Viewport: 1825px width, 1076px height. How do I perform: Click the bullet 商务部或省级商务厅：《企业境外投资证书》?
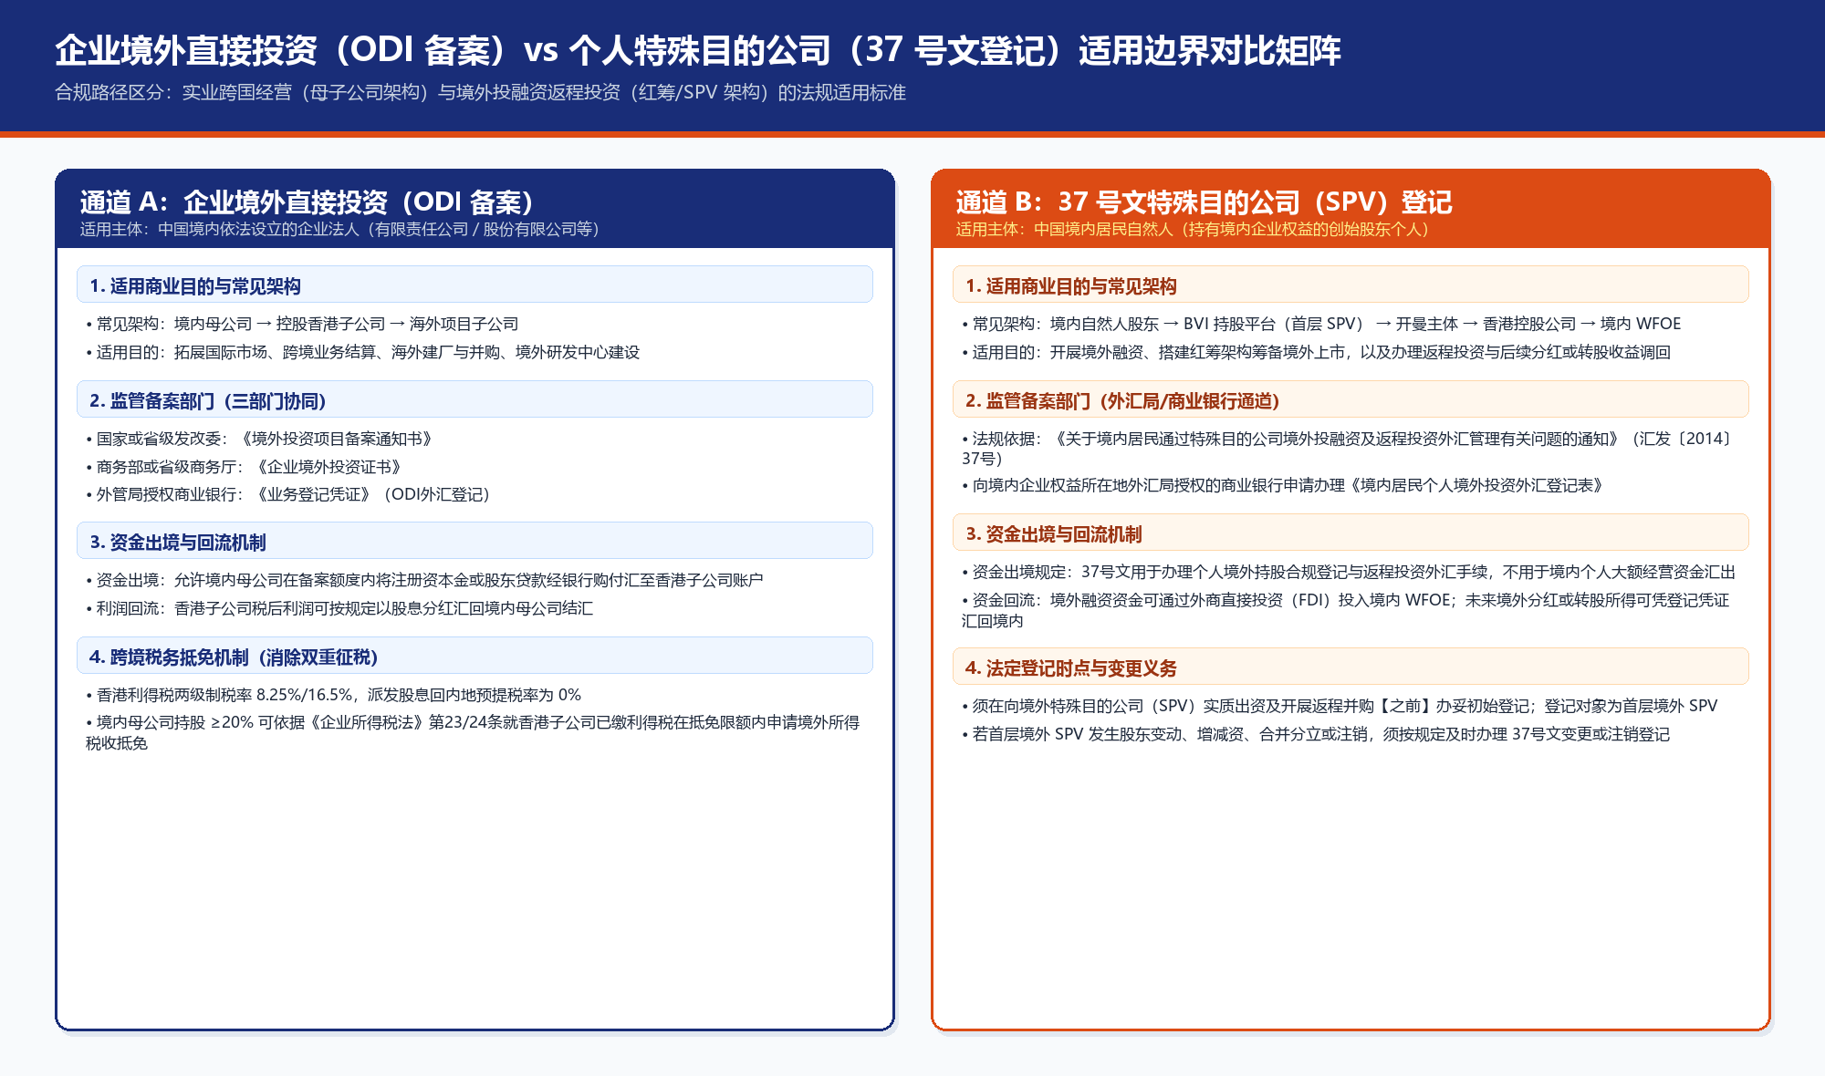[x=245, y=467]
